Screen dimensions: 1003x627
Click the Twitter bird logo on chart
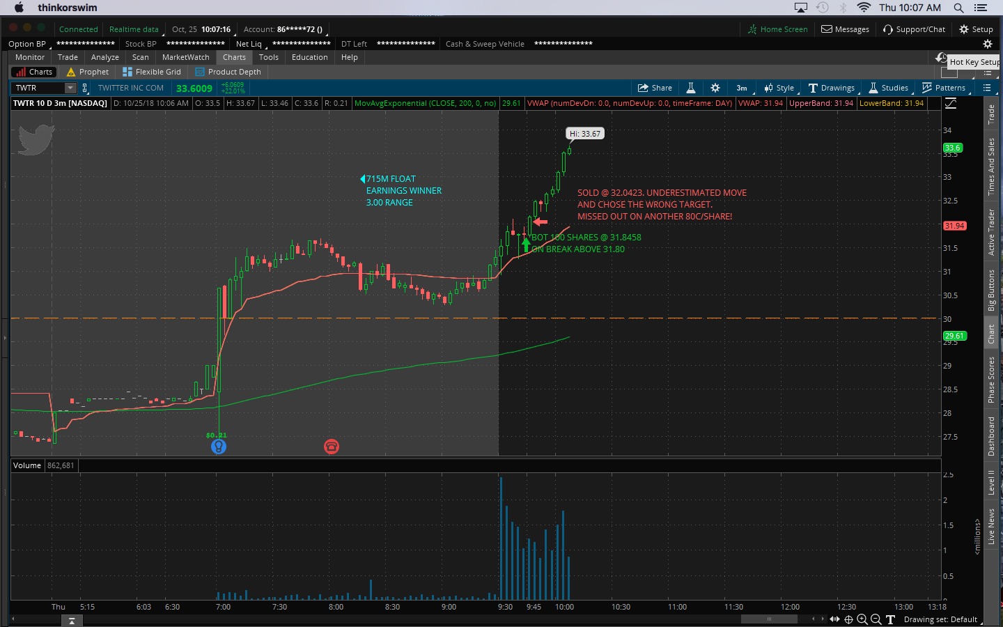(36, 139)
